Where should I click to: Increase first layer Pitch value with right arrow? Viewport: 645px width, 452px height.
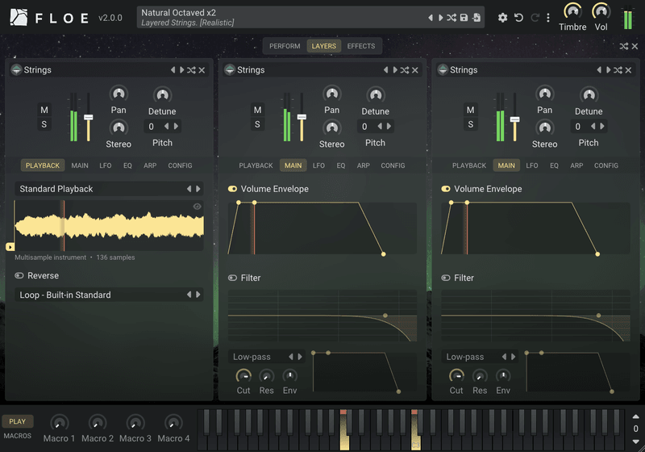(x=177, y=127)
